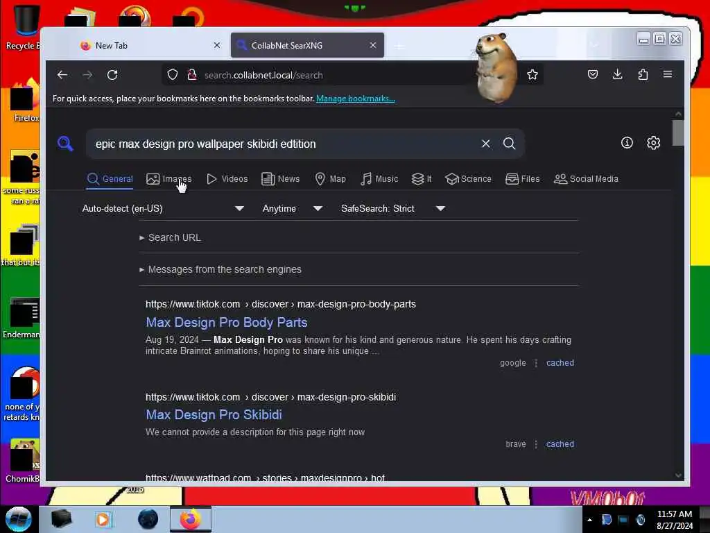Select the Music search category
Image resolution: width=710 pixels, height=533 pixels.
[x=379, y=179]
